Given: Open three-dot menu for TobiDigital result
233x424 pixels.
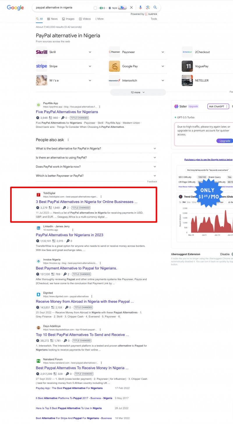Looking at the screenshot, I should (101, 197).
